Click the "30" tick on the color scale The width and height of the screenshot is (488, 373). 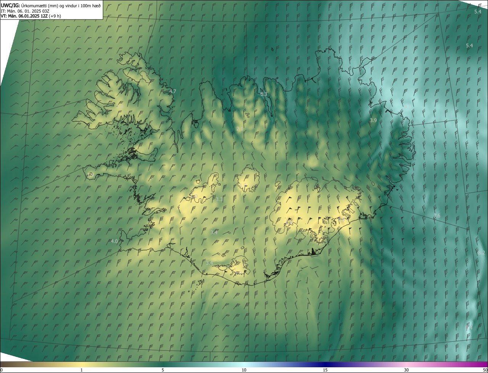pos(406,370)
